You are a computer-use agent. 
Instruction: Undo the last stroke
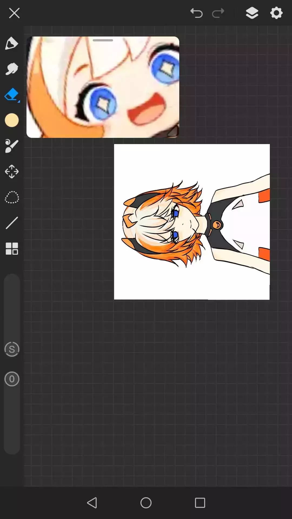[x=197, y=13]
